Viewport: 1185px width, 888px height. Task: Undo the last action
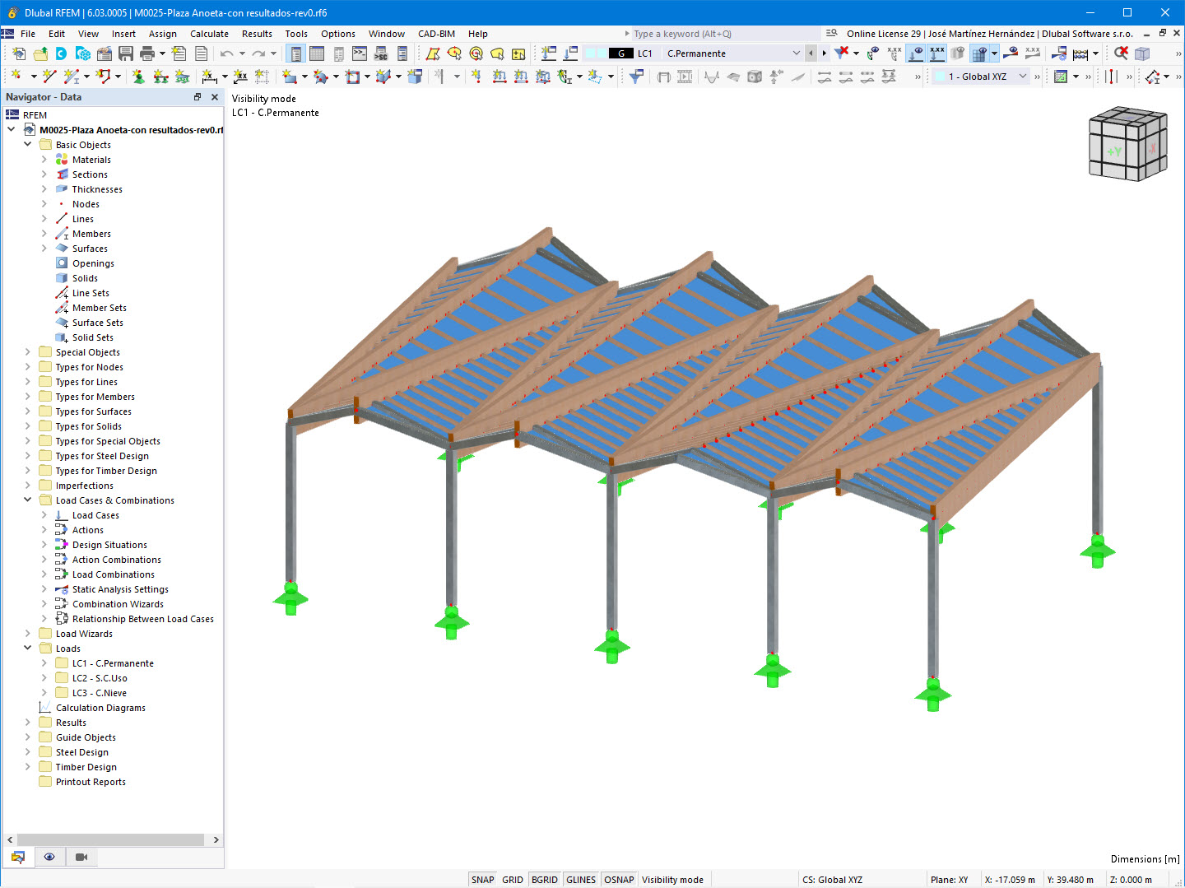click(227, 53)
